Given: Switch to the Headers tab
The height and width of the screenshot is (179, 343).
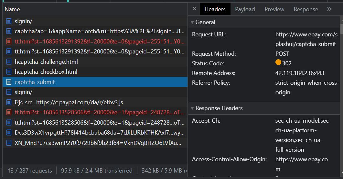Looking at the screenshot, I should coord(215,9).
